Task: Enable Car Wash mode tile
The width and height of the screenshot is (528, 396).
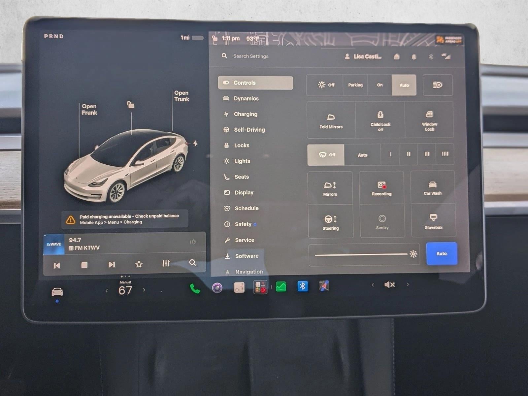Action: pos(433,187)
